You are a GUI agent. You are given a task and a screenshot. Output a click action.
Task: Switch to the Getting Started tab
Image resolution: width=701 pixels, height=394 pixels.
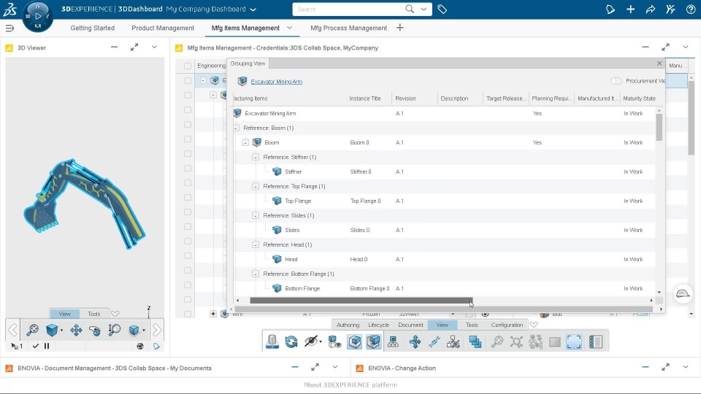point(93,28)
